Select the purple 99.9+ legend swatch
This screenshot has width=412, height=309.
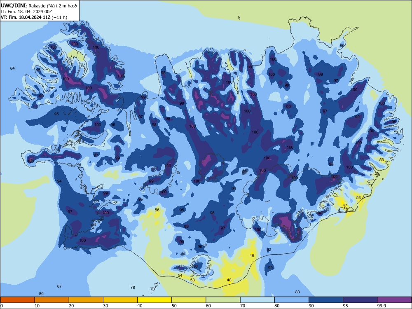coord(394,300)
